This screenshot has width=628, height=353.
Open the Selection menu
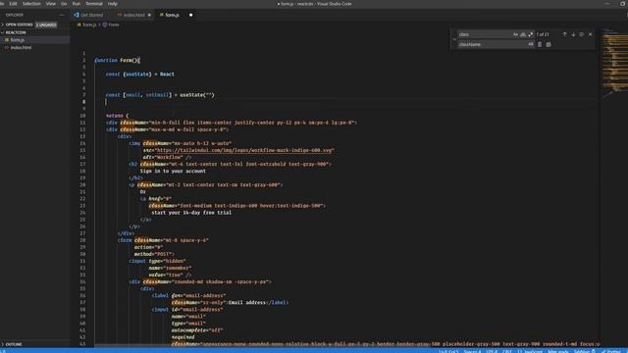(31, 4)
